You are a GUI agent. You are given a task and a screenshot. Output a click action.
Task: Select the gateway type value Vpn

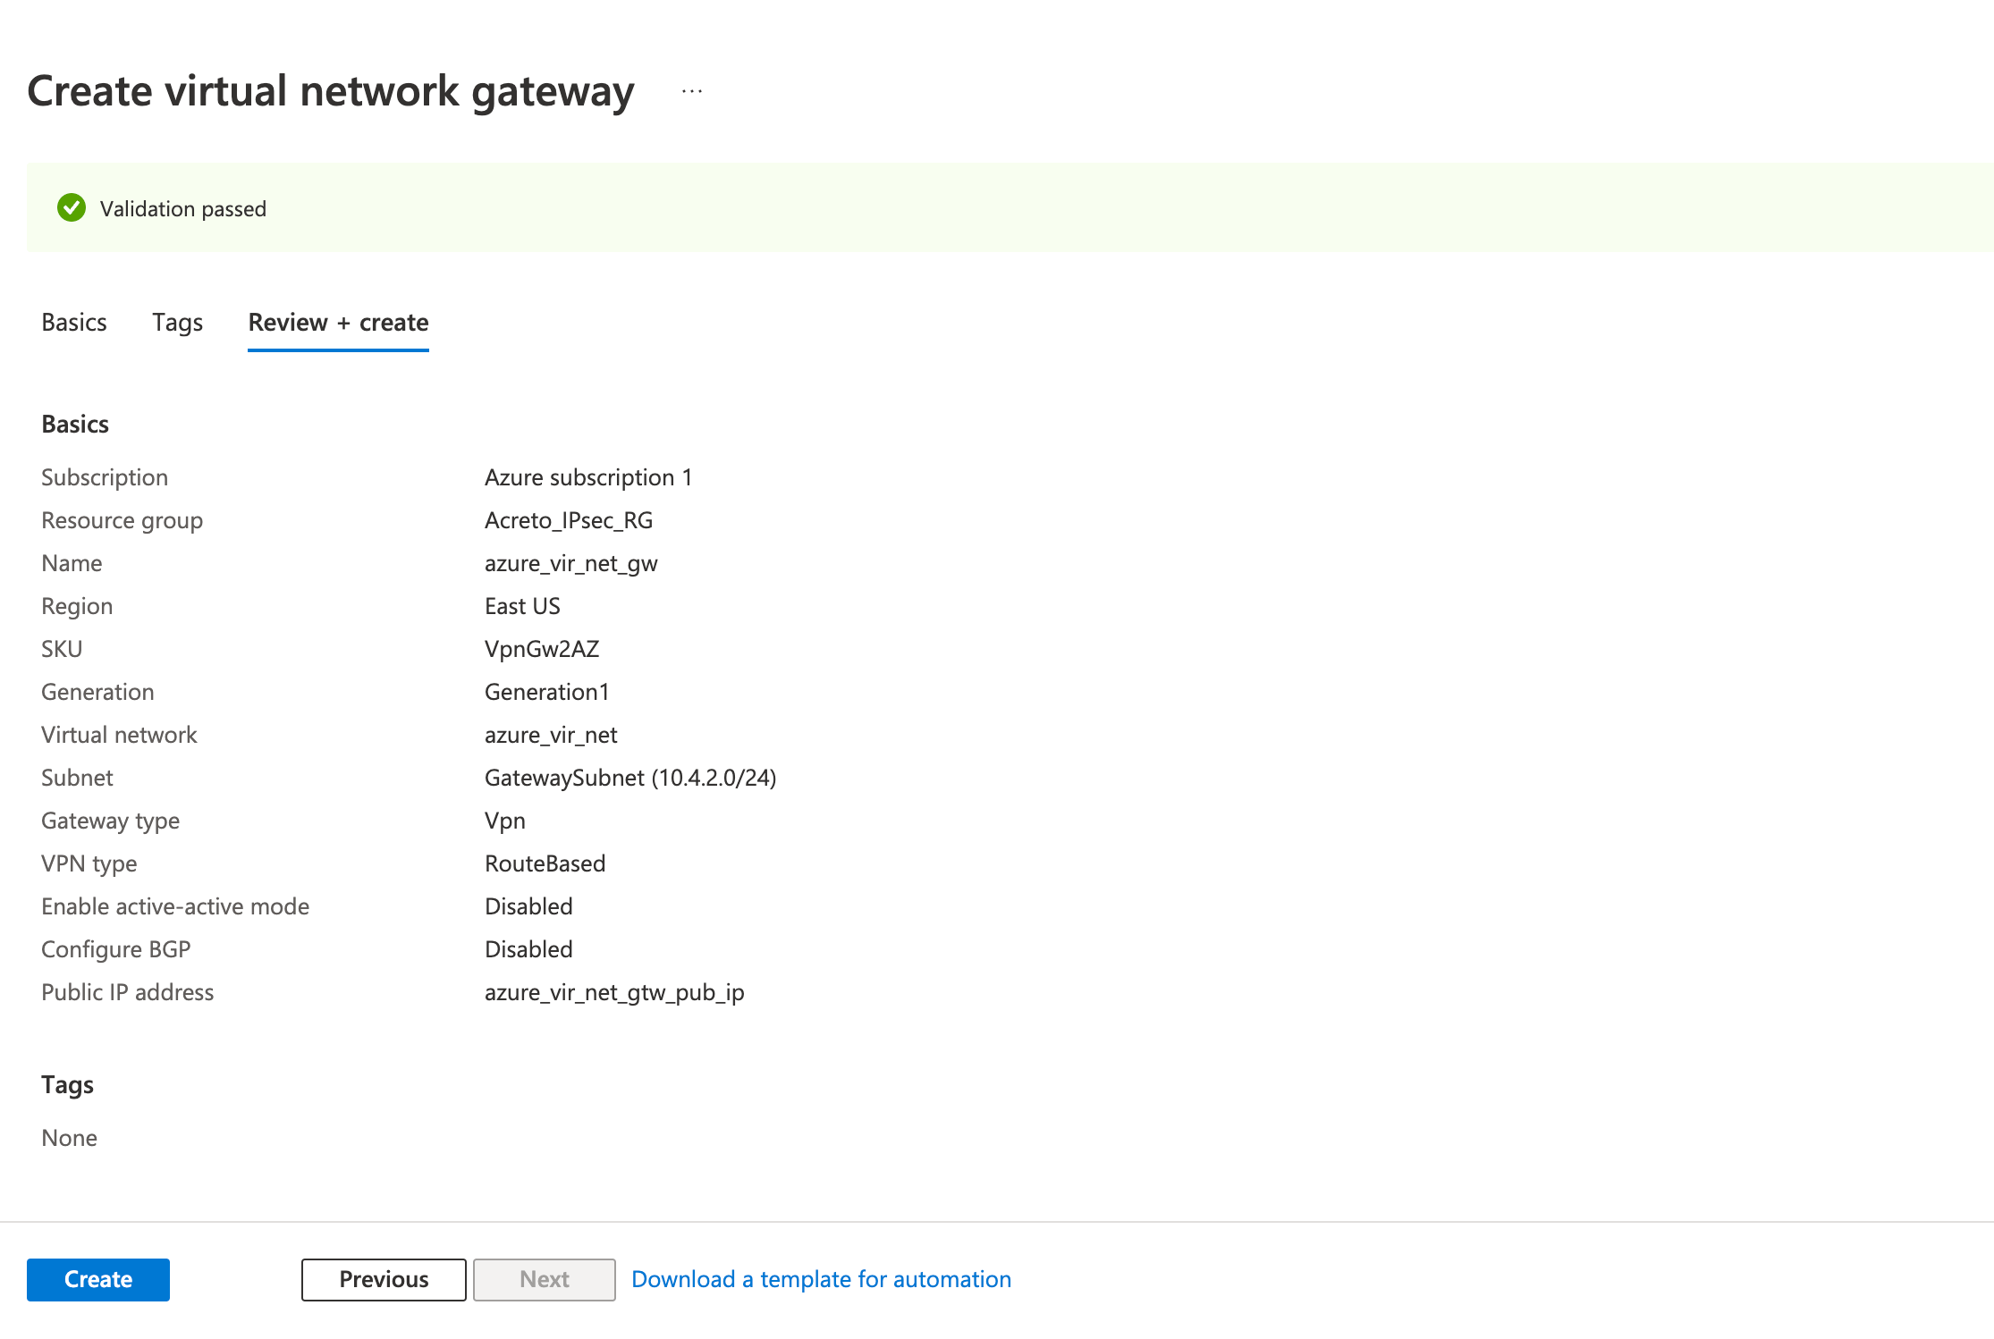click(x=505, y=821)
